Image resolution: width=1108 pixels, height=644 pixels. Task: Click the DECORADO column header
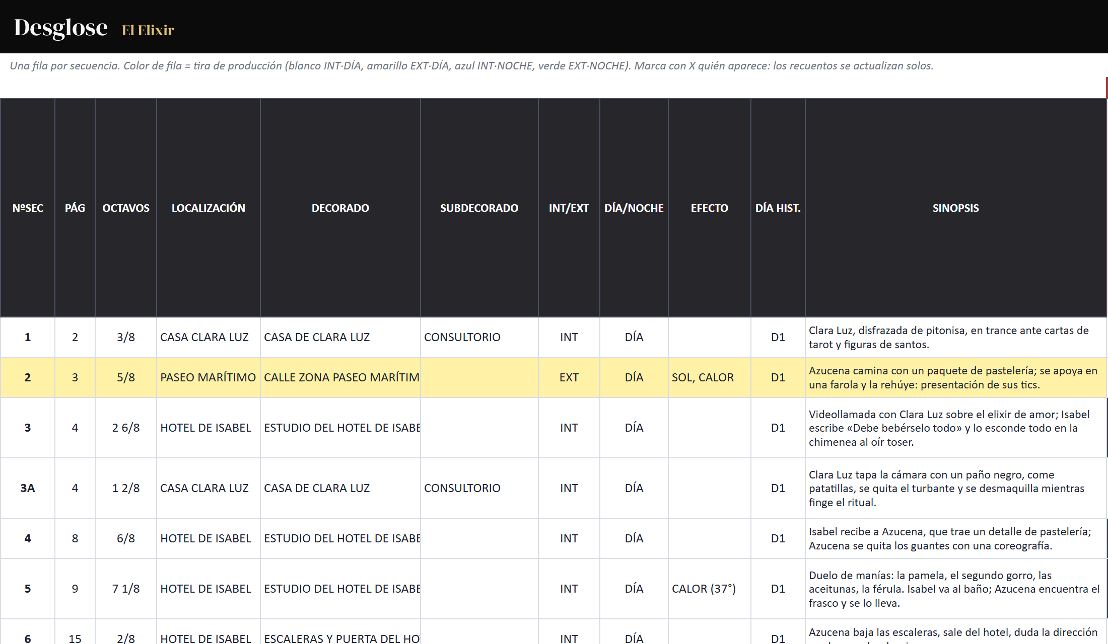340,208
